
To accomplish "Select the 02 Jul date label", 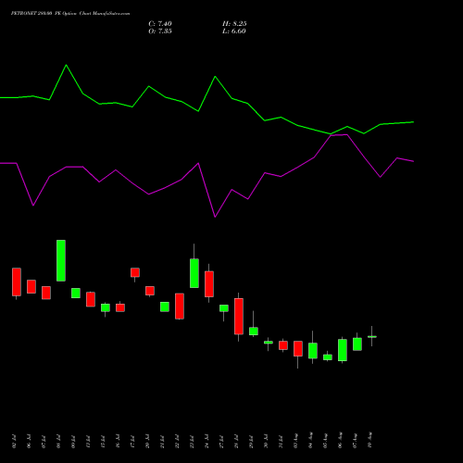I will (14, 442).
